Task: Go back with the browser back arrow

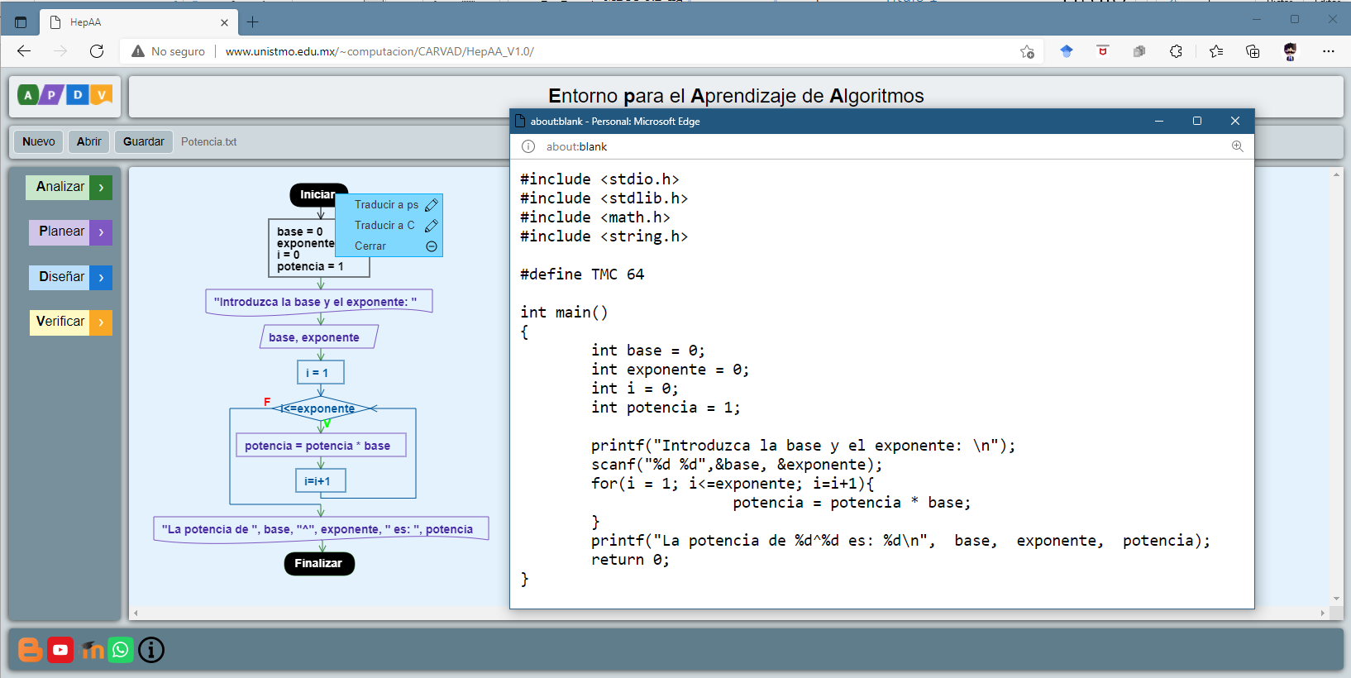Action: click(x=24, y=51)
